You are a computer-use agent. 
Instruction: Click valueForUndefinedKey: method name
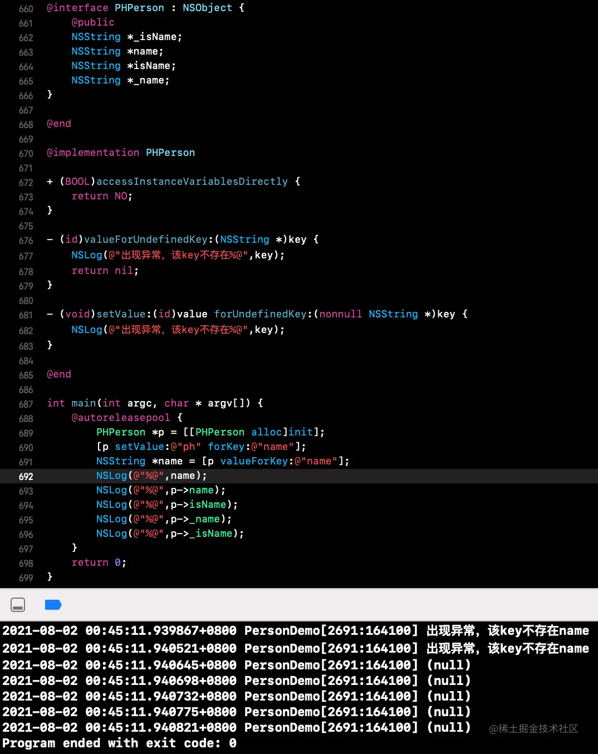149,239
